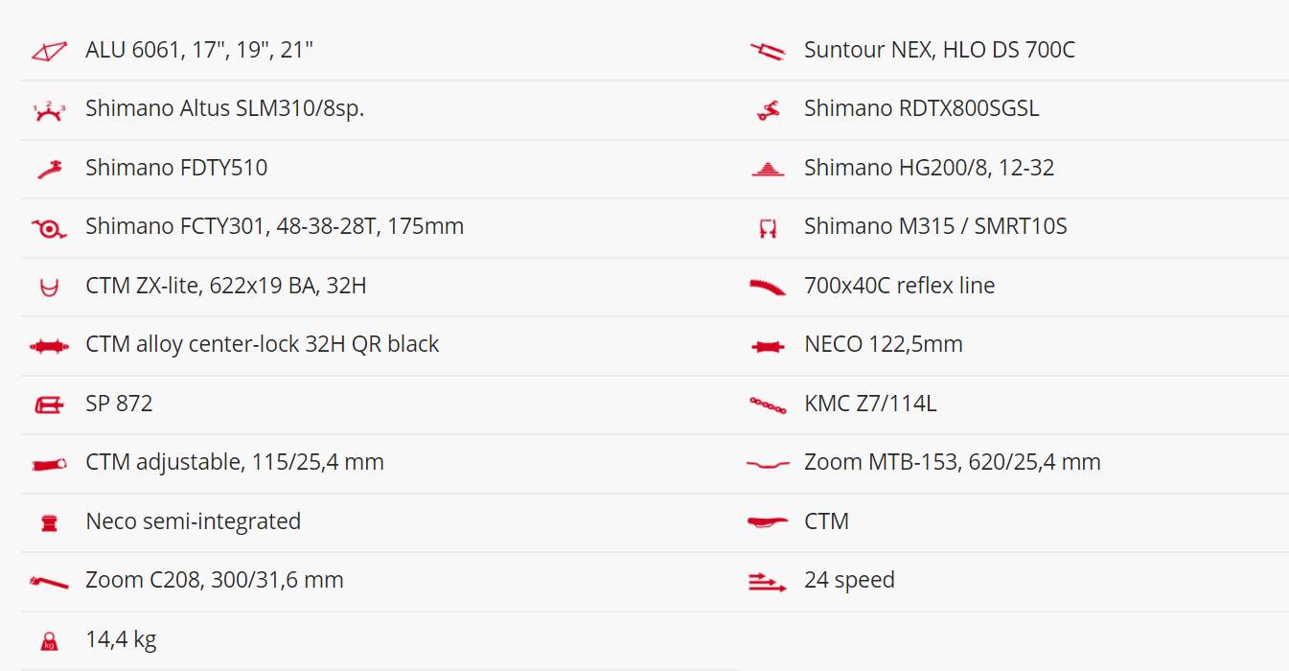The width and height of the screenshot is (1289, 671).
Task: Click the Zoom C208 seatpost specification
Action: click(215, 580)
